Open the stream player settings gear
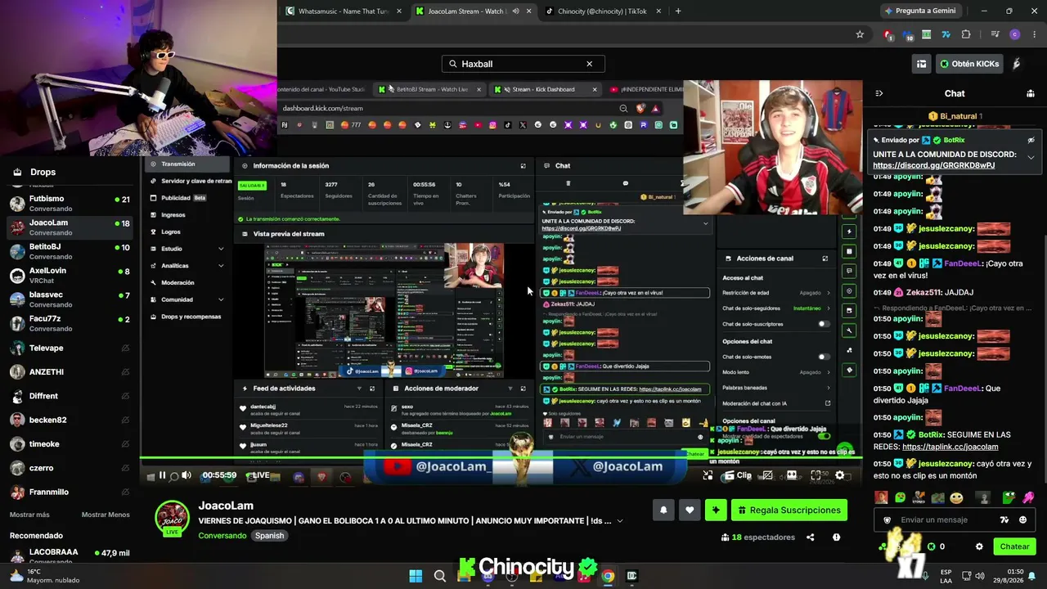The image size is (1047, 589). click(x=839, y=475)
